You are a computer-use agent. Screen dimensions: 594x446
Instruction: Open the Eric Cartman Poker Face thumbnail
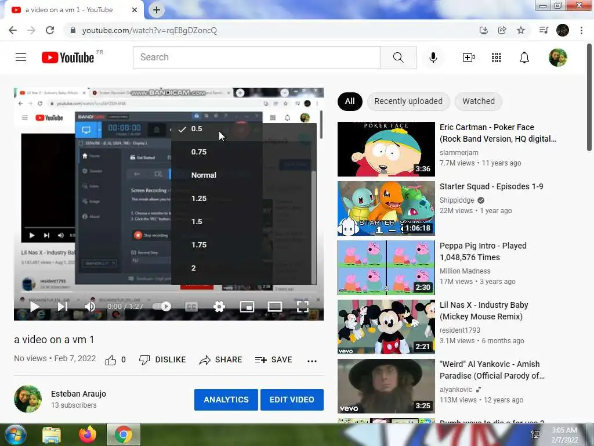386,149
